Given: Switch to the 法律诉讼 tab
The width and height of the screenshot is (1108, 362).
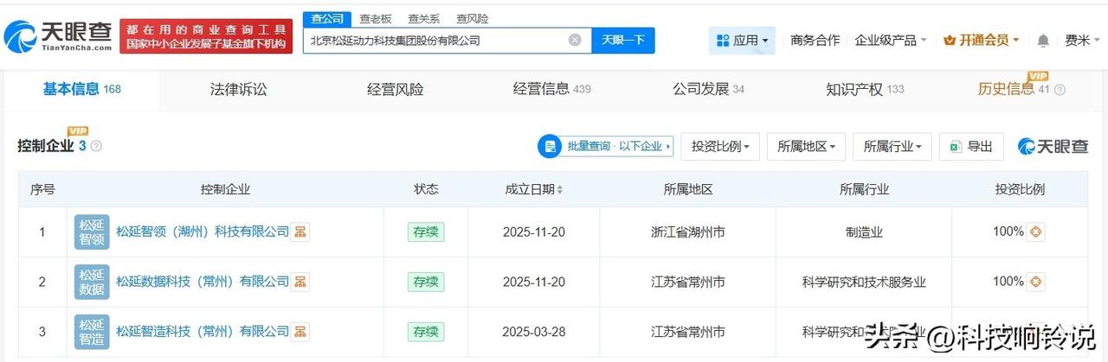Looking at the screenshot, I should point(238,89).
